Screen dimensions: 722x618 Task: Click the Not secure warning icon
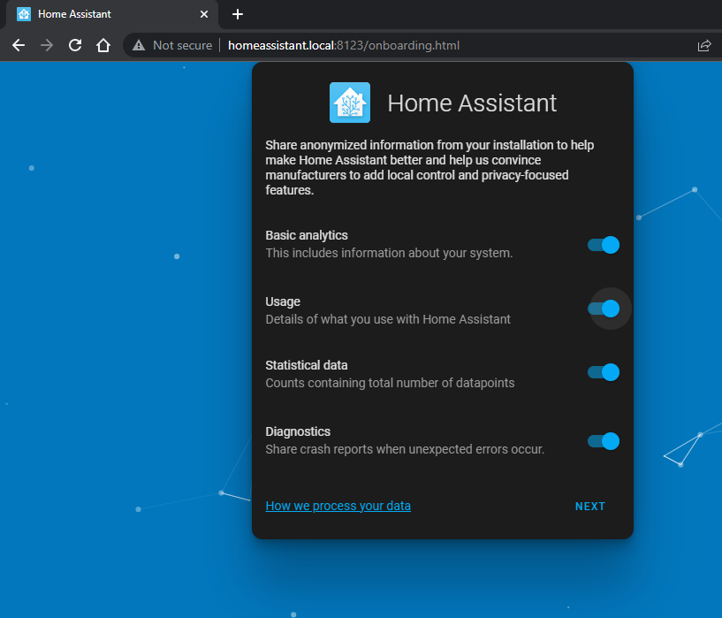[139, 45]
